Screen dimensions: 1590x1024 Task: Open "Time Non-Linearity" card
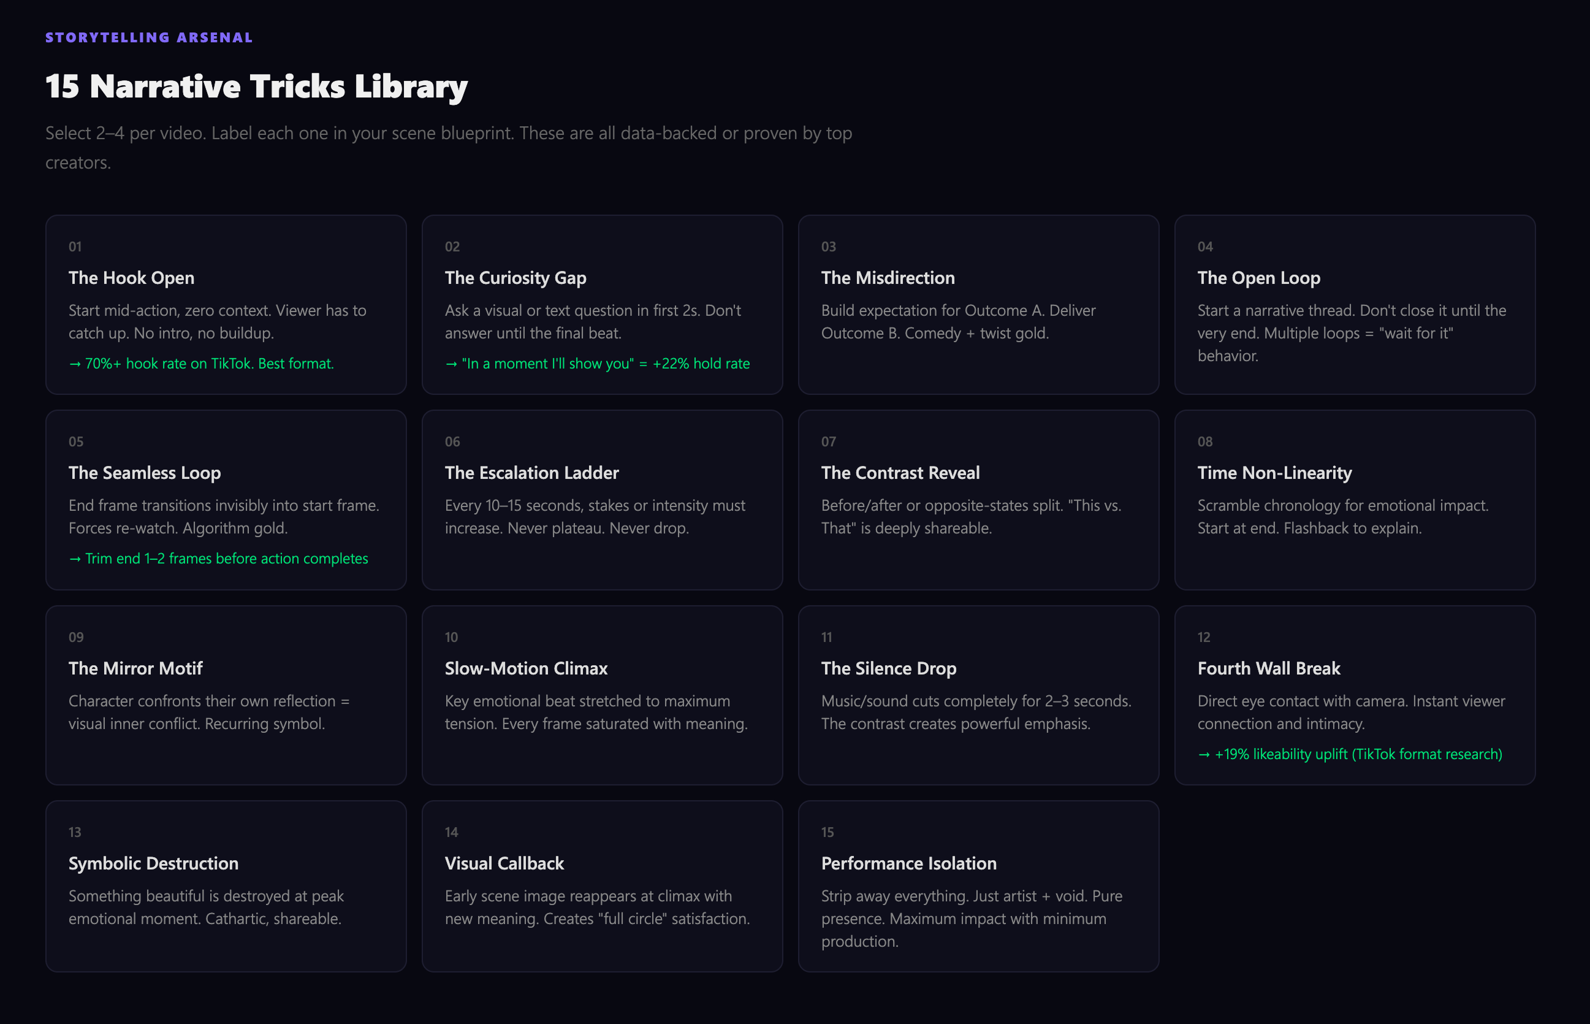click(1354, 500)
